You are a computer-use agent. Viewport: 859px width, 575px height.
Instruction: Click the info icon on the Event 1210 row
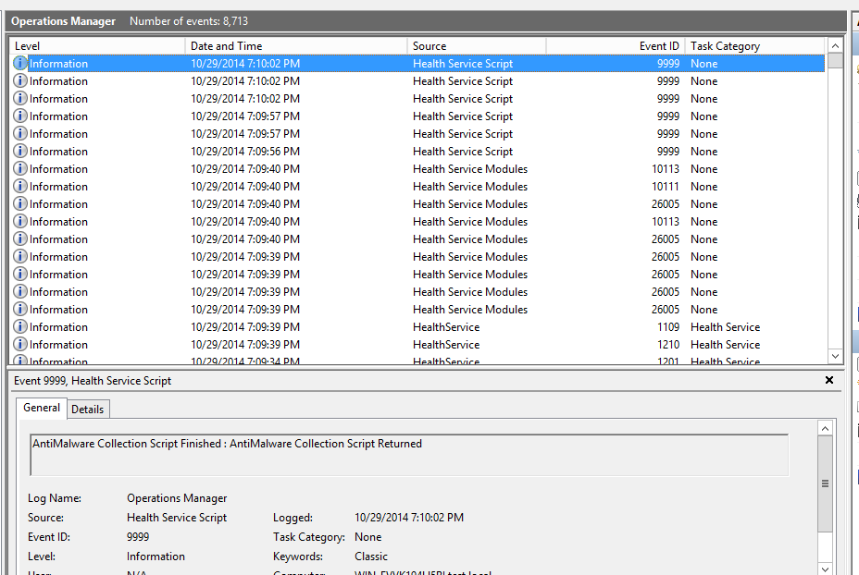click(x=20, y=345)
